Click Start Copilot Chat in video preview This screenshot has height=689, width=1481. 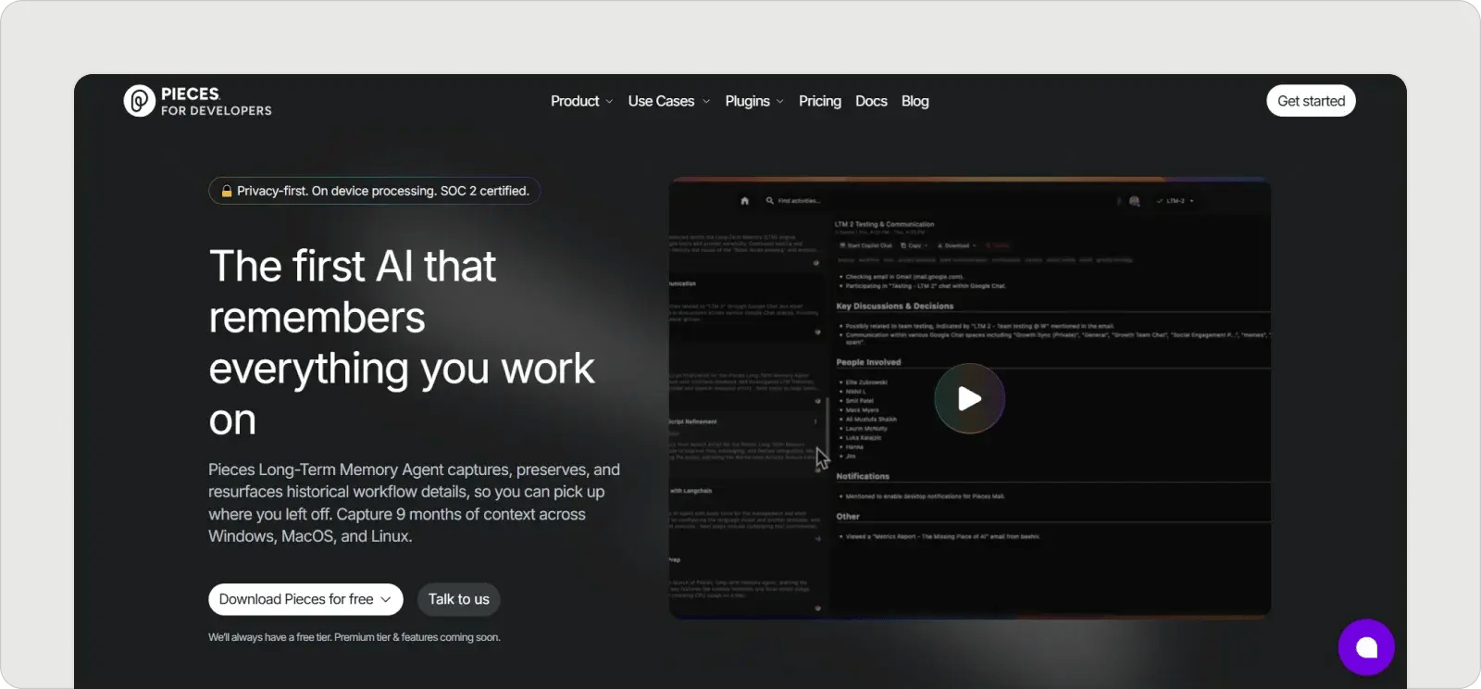pos(866,245)
